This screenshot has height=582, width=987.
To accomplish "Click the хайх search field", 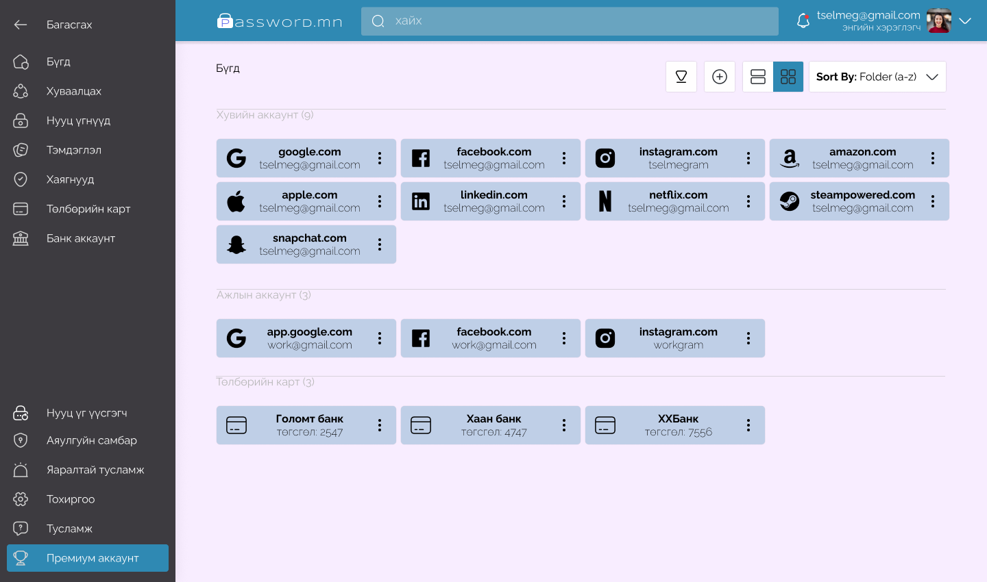I will 569,21.
